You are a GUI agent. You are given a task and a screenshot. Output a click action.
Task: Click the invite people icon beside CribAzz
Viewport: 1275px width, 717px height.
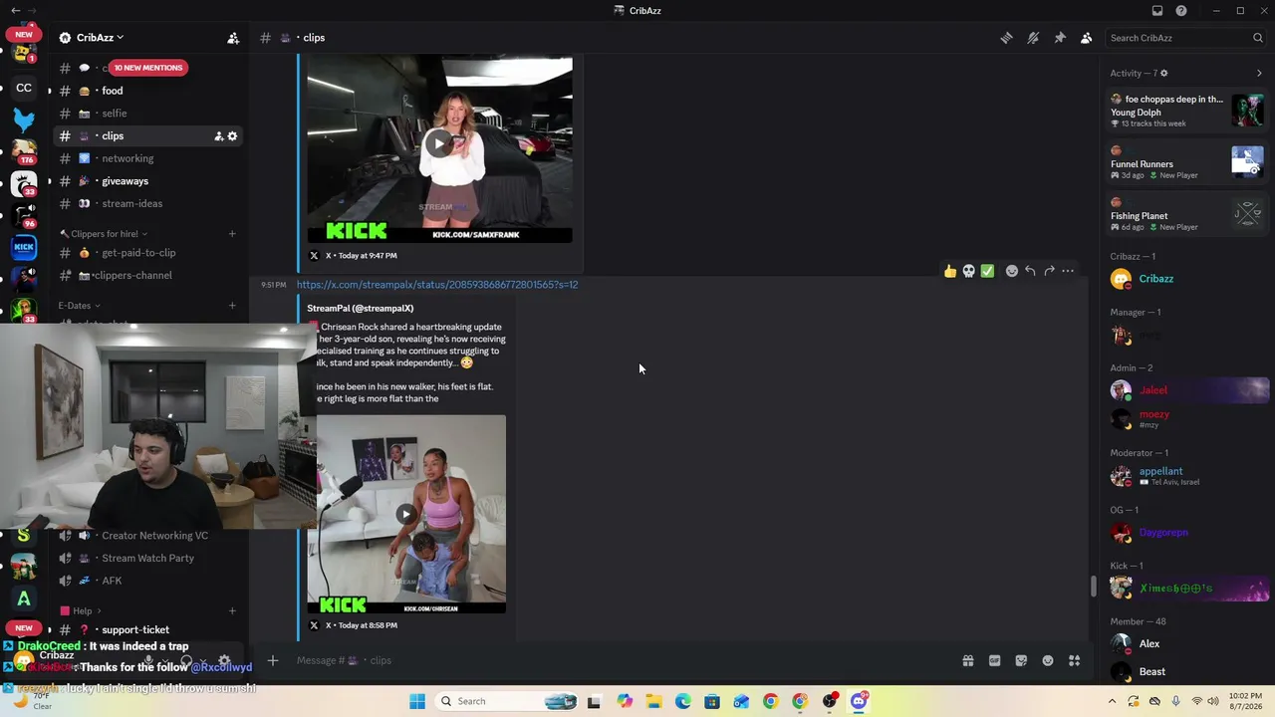point(233,38)
